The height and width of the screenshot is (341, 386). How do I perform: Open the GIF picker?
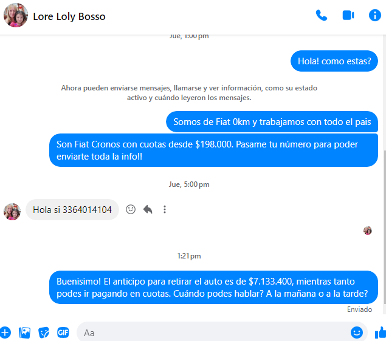(63, 333)
